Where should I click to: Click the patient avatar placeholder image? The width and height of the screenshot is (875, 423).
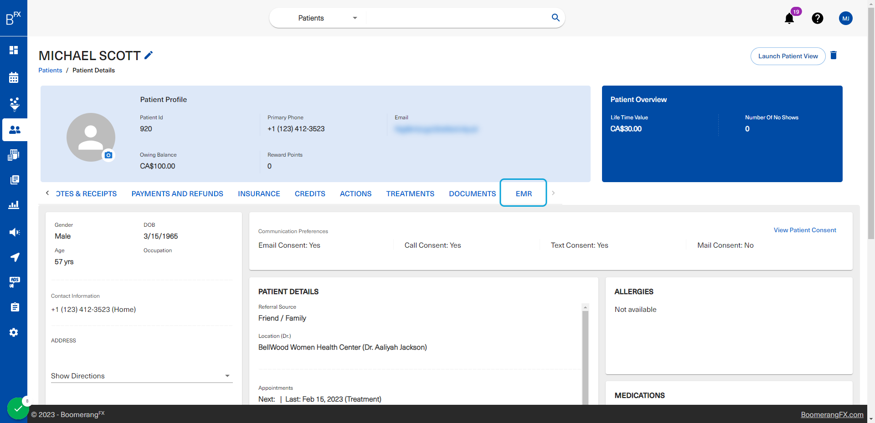tap(91, 137)
